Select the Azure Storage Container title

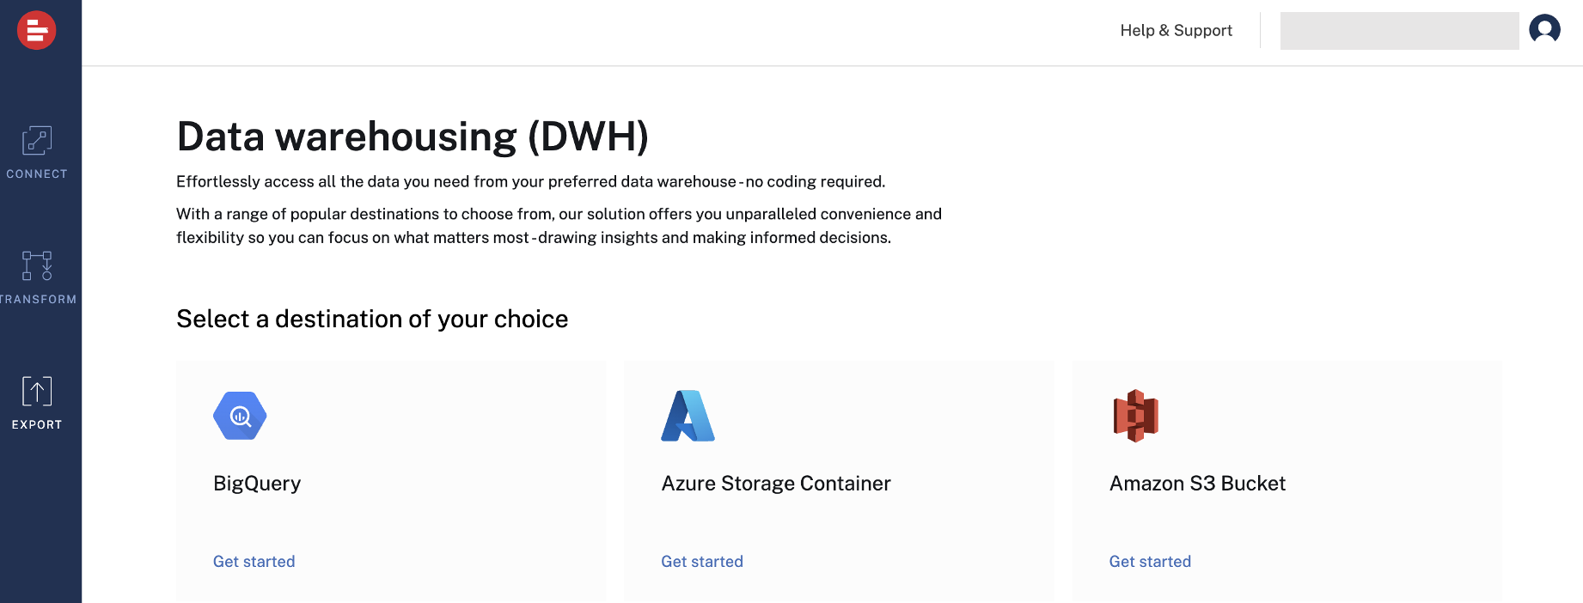(x=776, y=484)
